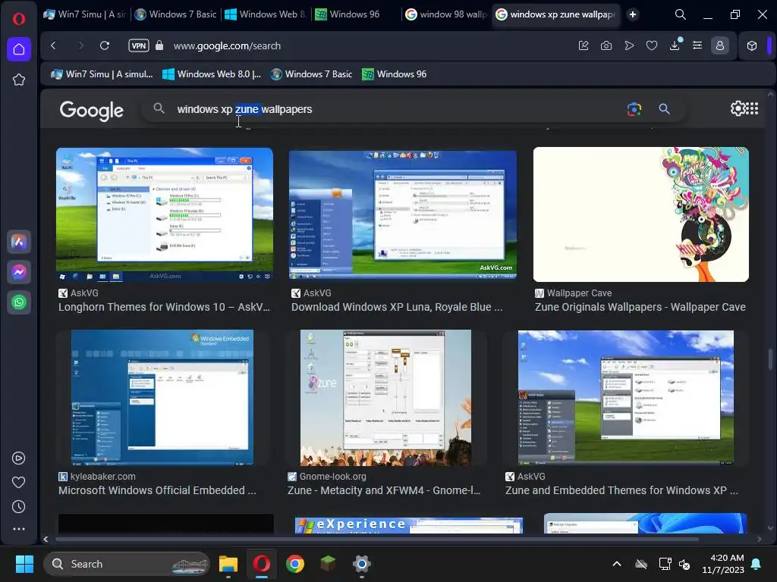The height and width of the screenshot is (582, 777).
Task: Open notification bell in system tray
Action: (757, 564)
